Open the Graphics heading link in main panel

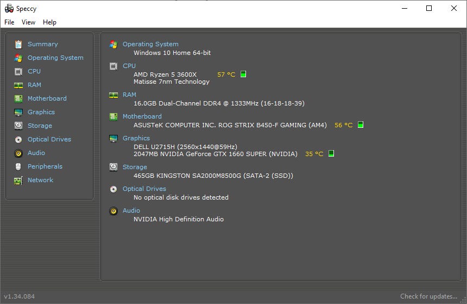[136, 138]
